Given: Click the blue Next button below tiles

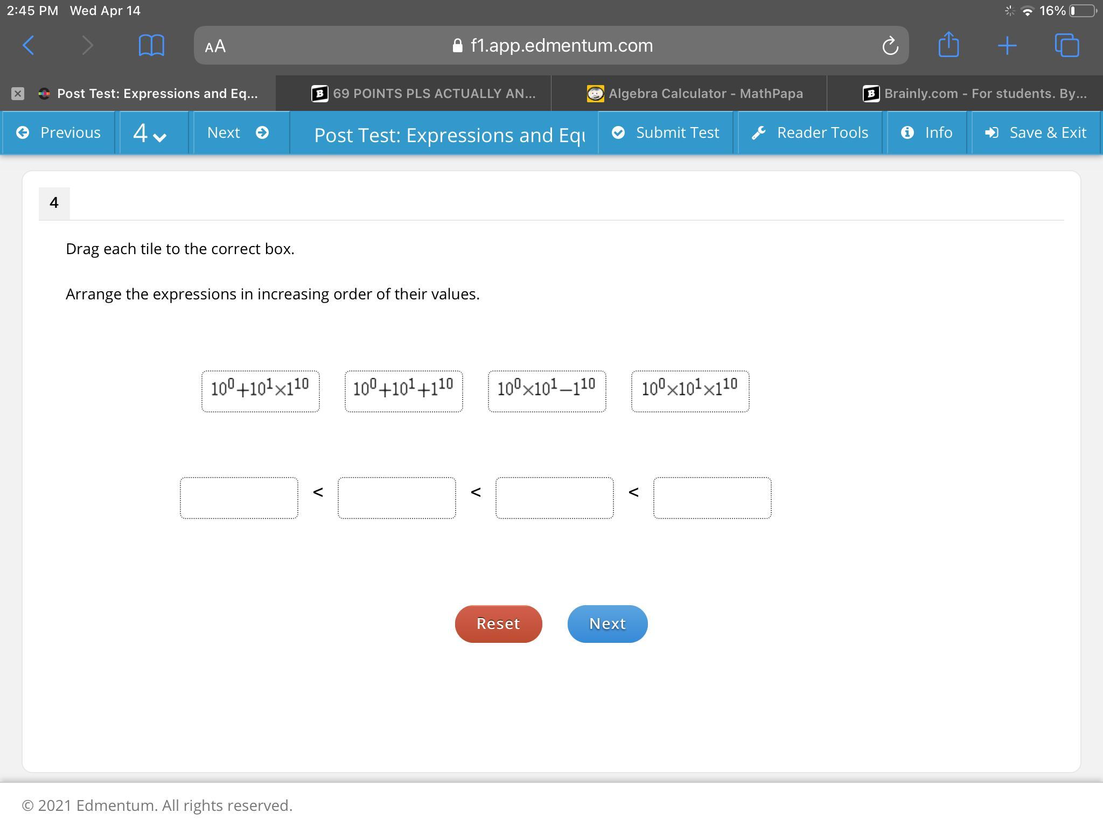Looking at the screenshot, I should (x=607, y=623).
